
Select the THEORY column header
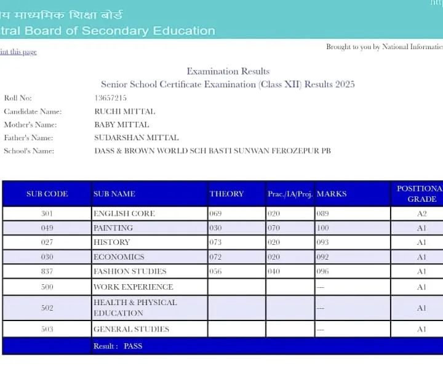pyautogui.click(x=226, y=194)
